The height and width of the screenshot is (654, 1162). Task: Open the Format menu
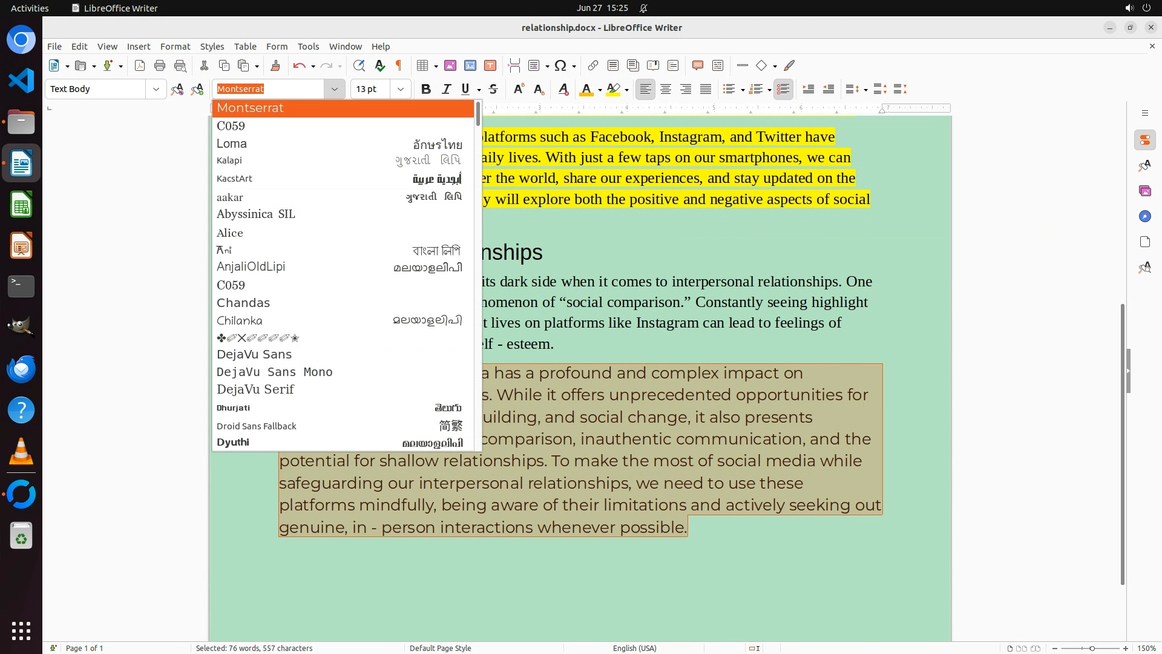coord(175,46)
